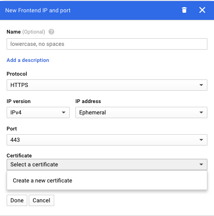
Task: Click the Port field label
Action: click(12, 129)
